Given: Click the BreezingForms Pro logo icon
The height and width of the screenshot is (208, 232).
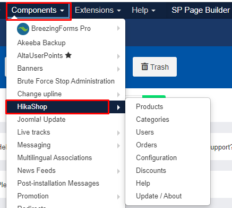Looking at the screenshot, I should pos(23,29).
